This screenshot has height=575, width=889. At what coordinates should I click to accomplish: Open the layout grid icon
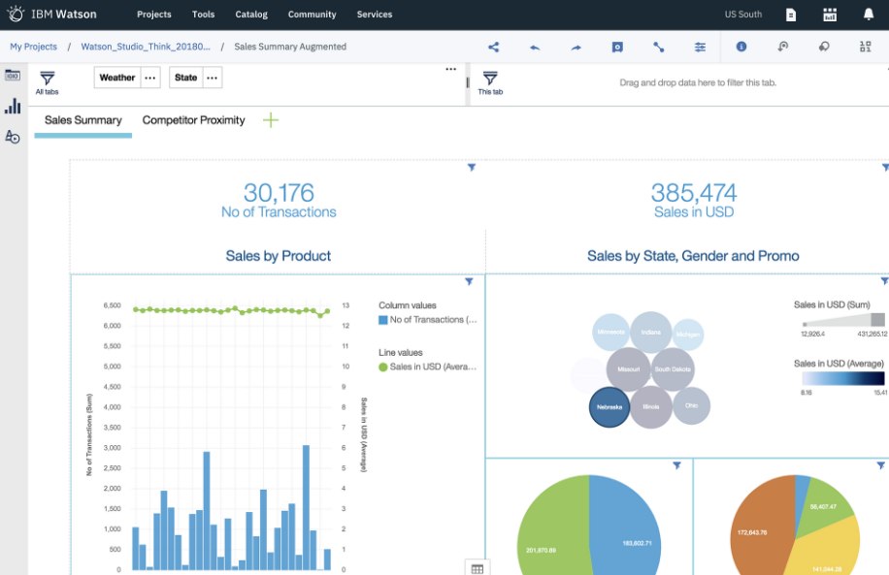click(865, 47)
